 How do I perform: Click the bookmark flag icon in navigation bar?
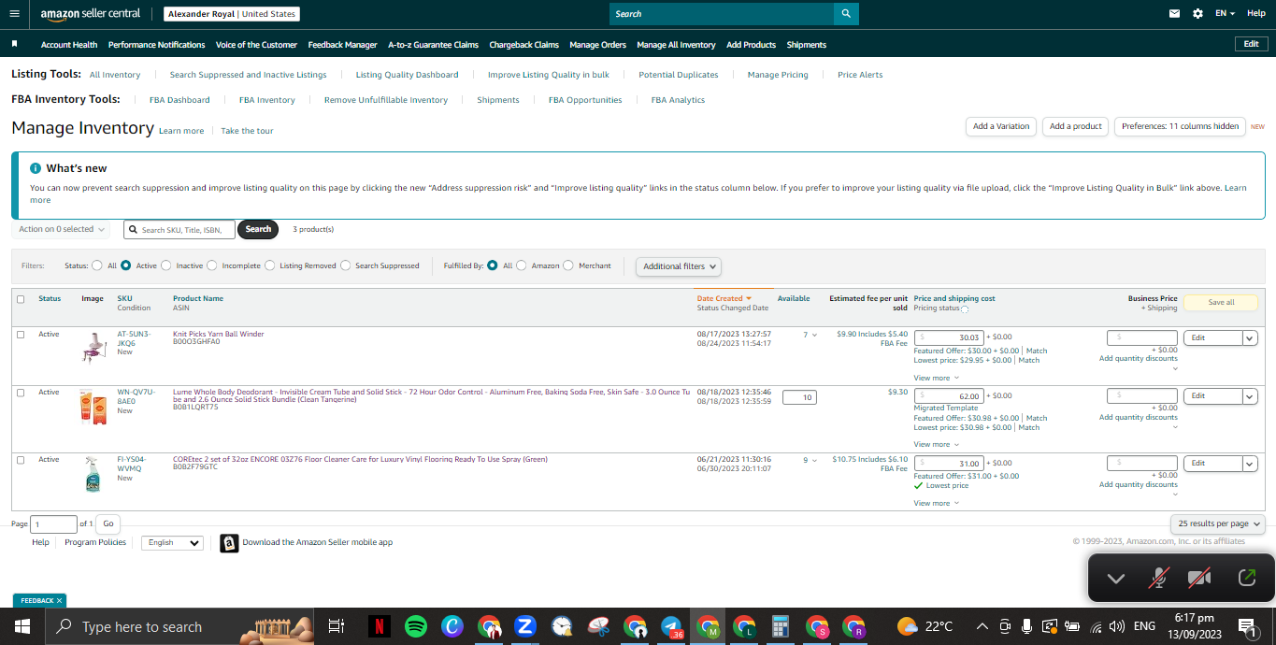tap(14, 44)
